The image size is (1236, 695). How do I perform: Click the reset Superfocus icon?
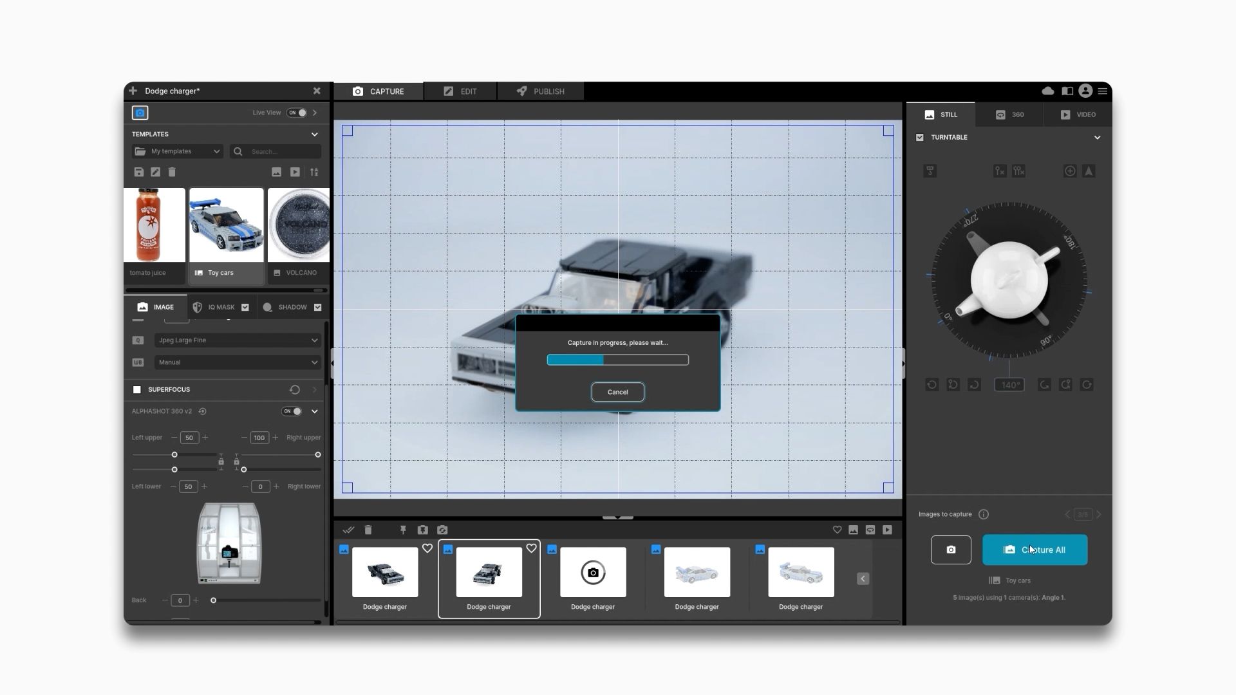tap(294, 389)
